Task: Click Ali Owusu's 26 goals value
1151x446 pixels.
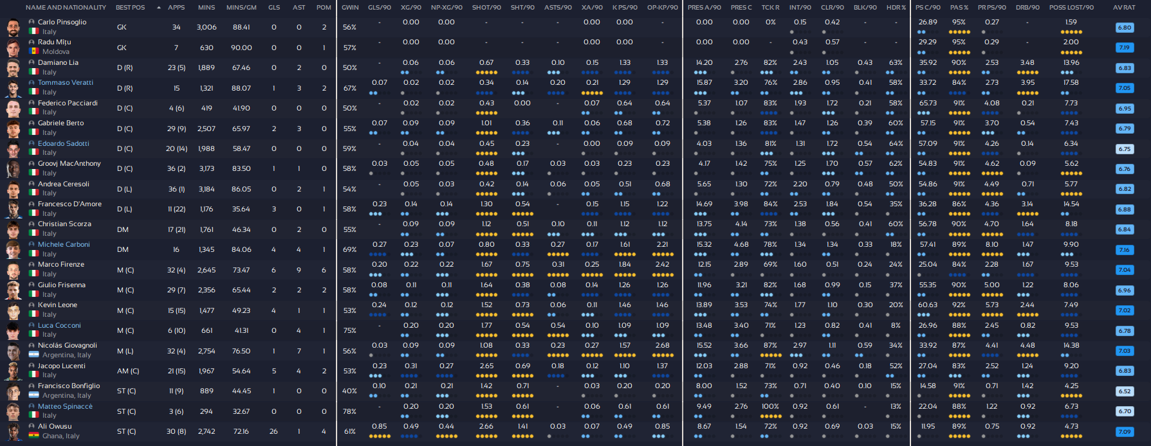Action: (274, 431)
